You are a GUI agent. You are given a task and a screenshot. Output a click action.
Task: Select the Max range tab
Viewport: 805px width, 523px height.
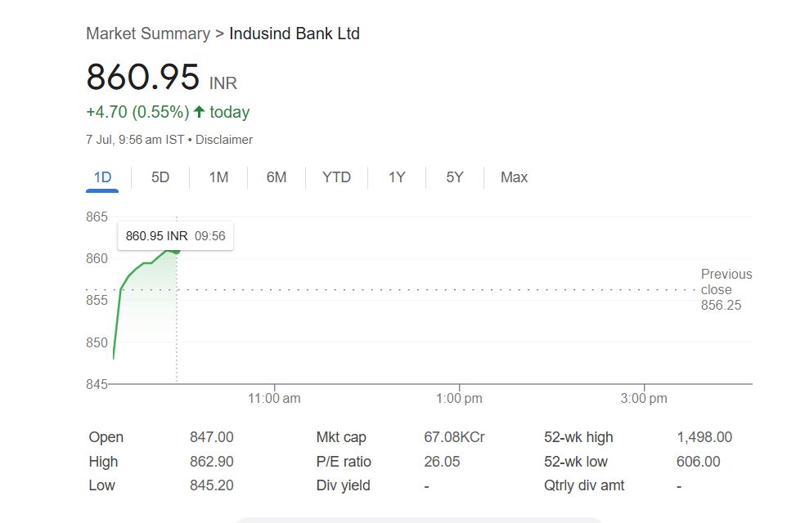coord(514,177)
